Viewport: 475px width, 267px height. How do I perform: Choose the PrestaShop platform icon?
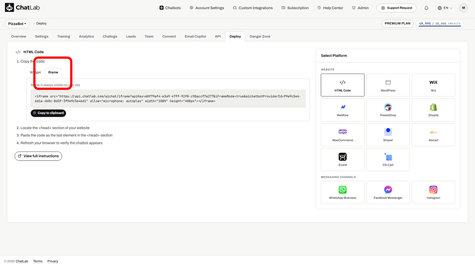click(x=388, y=107)
